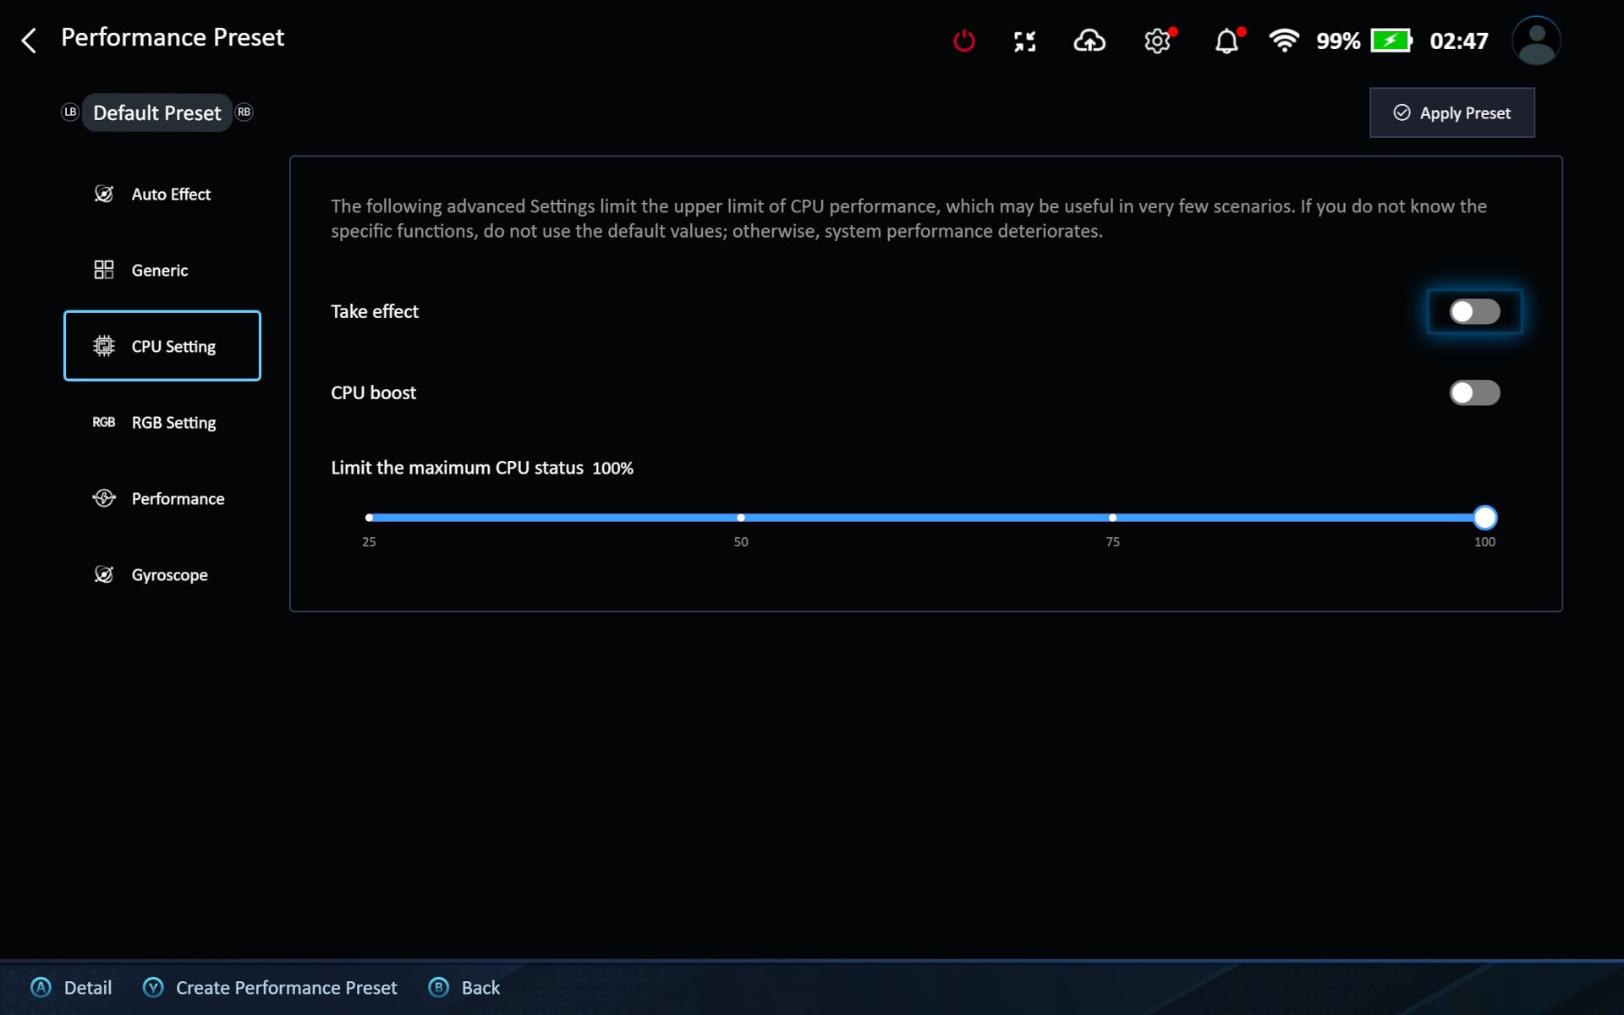Set CPU limit slider to 50
This screenshot has height=1015, width=1624.
point(741,518)
